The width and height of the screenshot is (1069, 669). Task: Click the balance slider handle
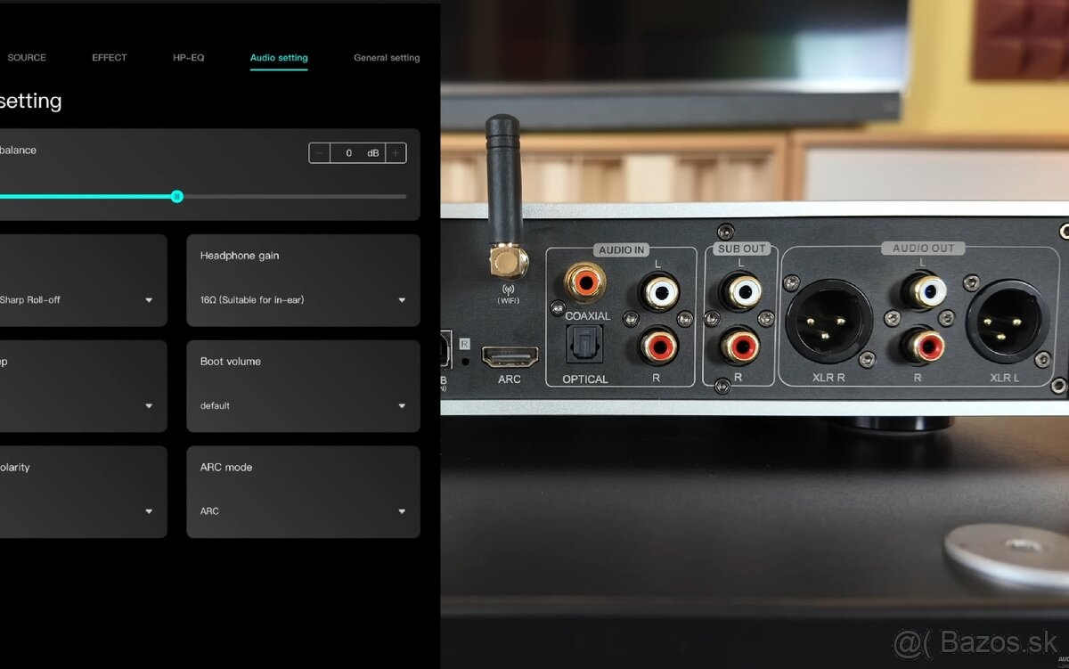(x=177, y=196)
